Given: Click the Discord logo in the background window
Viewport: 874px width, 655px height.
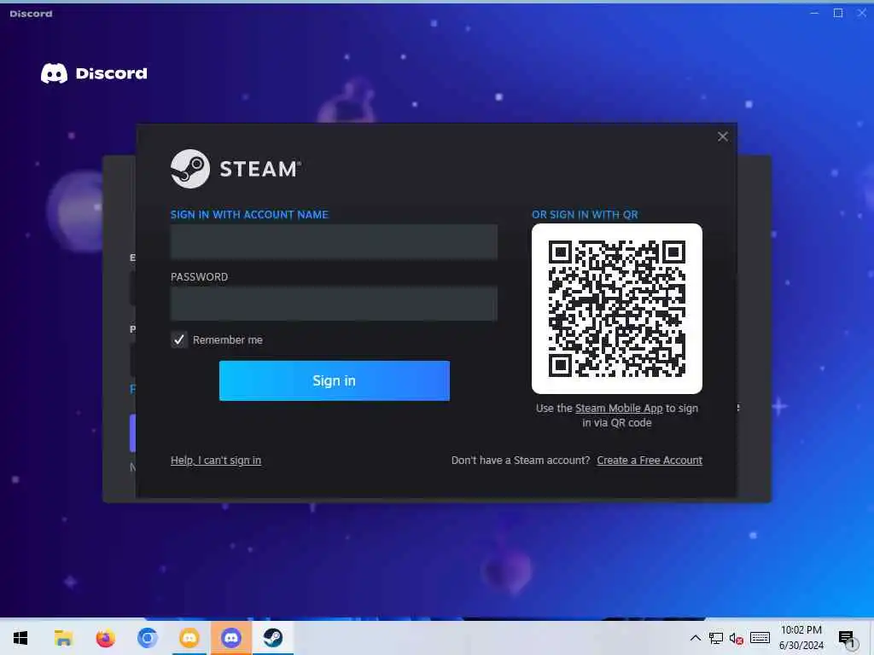Looking at the screenshot, I should [x=94, y=73].
